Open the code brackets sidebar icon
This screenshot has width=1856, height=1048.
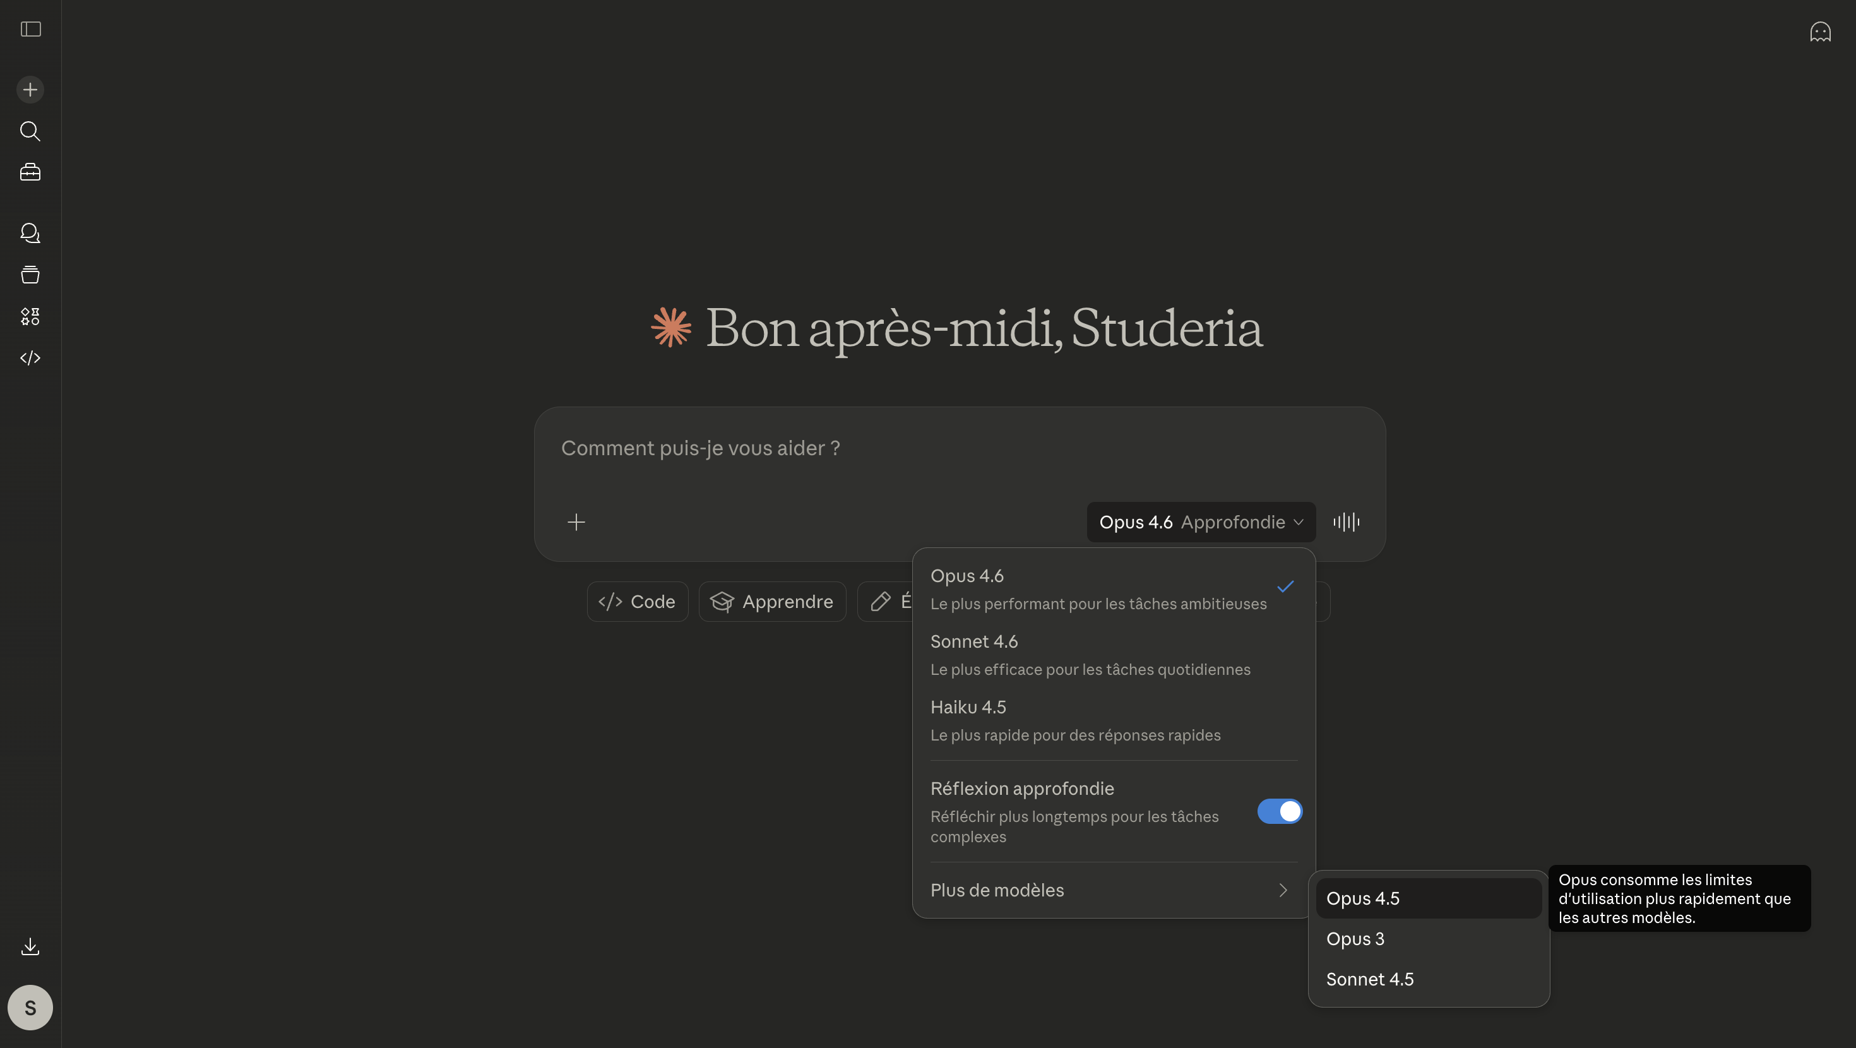(30, 358)
